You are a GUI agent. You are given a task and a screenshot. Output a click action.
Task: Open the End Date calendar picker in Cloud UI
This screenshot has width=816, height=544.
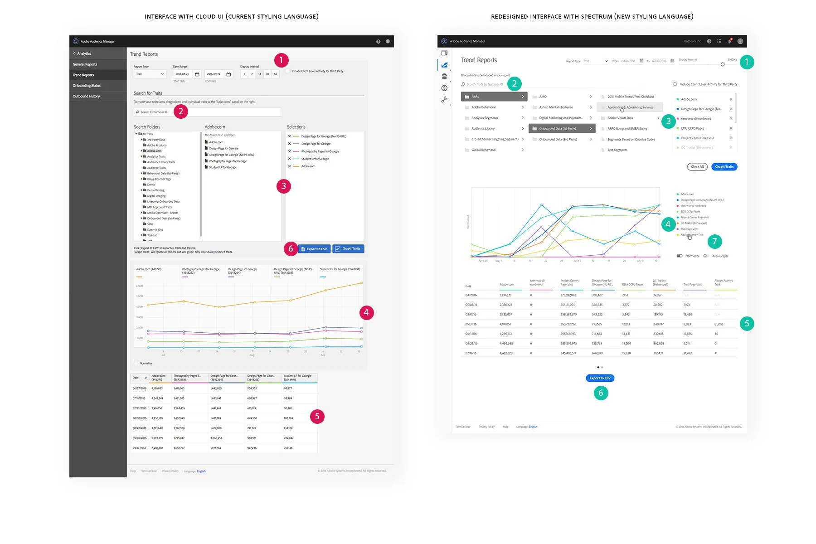(x=228, y=74)
